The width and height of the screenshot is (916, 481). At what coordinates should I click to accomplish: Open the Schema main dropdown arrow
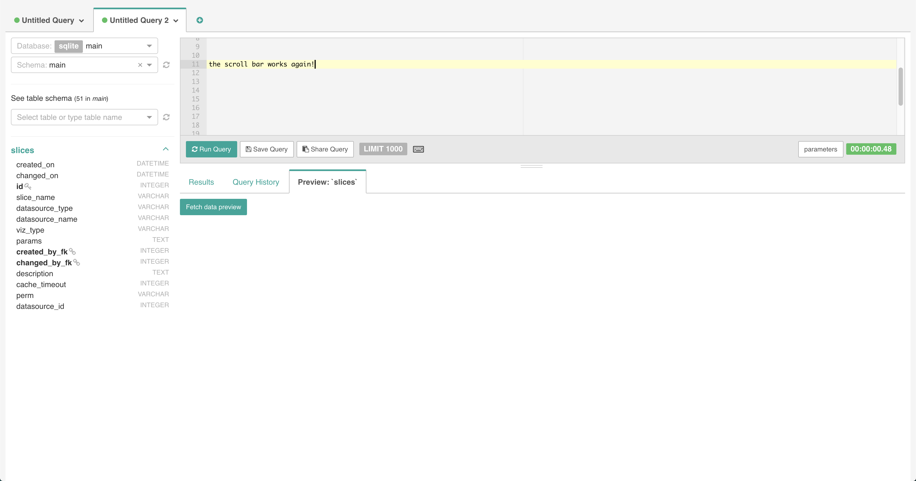pyautogui.click(x=149, y=65)
